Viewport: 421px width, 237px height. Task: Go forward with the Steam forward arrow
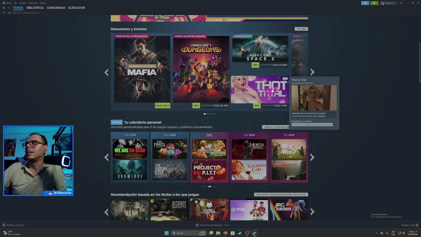coord(9,8)
